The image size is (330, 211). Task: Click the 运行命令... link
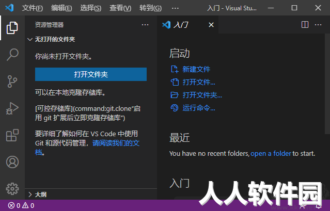199,108
